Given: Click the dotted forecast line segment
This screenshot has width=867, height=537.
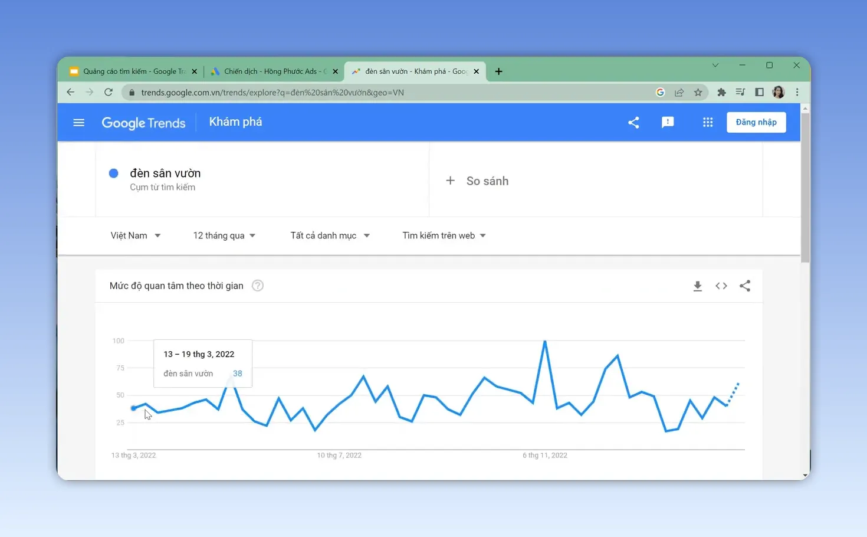Looking at the screenshot, I should click(x=733, y=394).
